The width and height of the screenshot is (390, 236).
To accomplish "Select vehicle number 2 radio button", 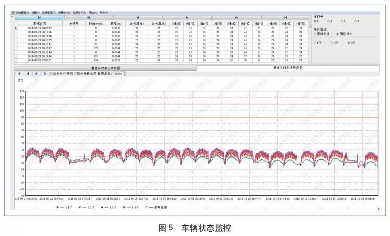I will coord(329,21).
